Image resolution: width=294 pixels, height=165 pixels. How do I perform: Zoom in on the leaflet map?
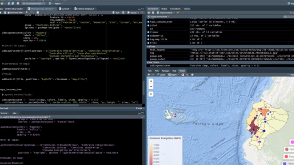151,81
